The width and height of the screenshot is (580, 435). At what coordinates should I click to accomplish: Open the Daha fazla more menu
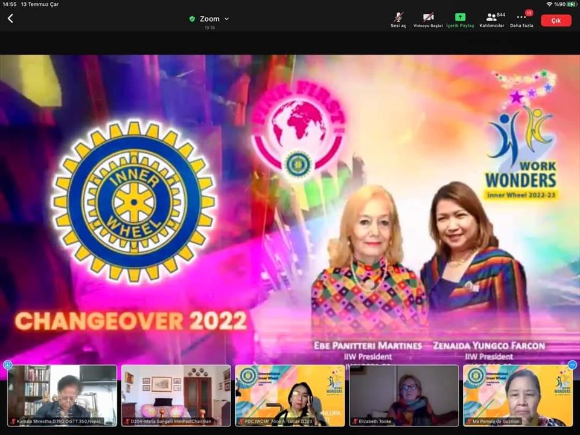521,20
